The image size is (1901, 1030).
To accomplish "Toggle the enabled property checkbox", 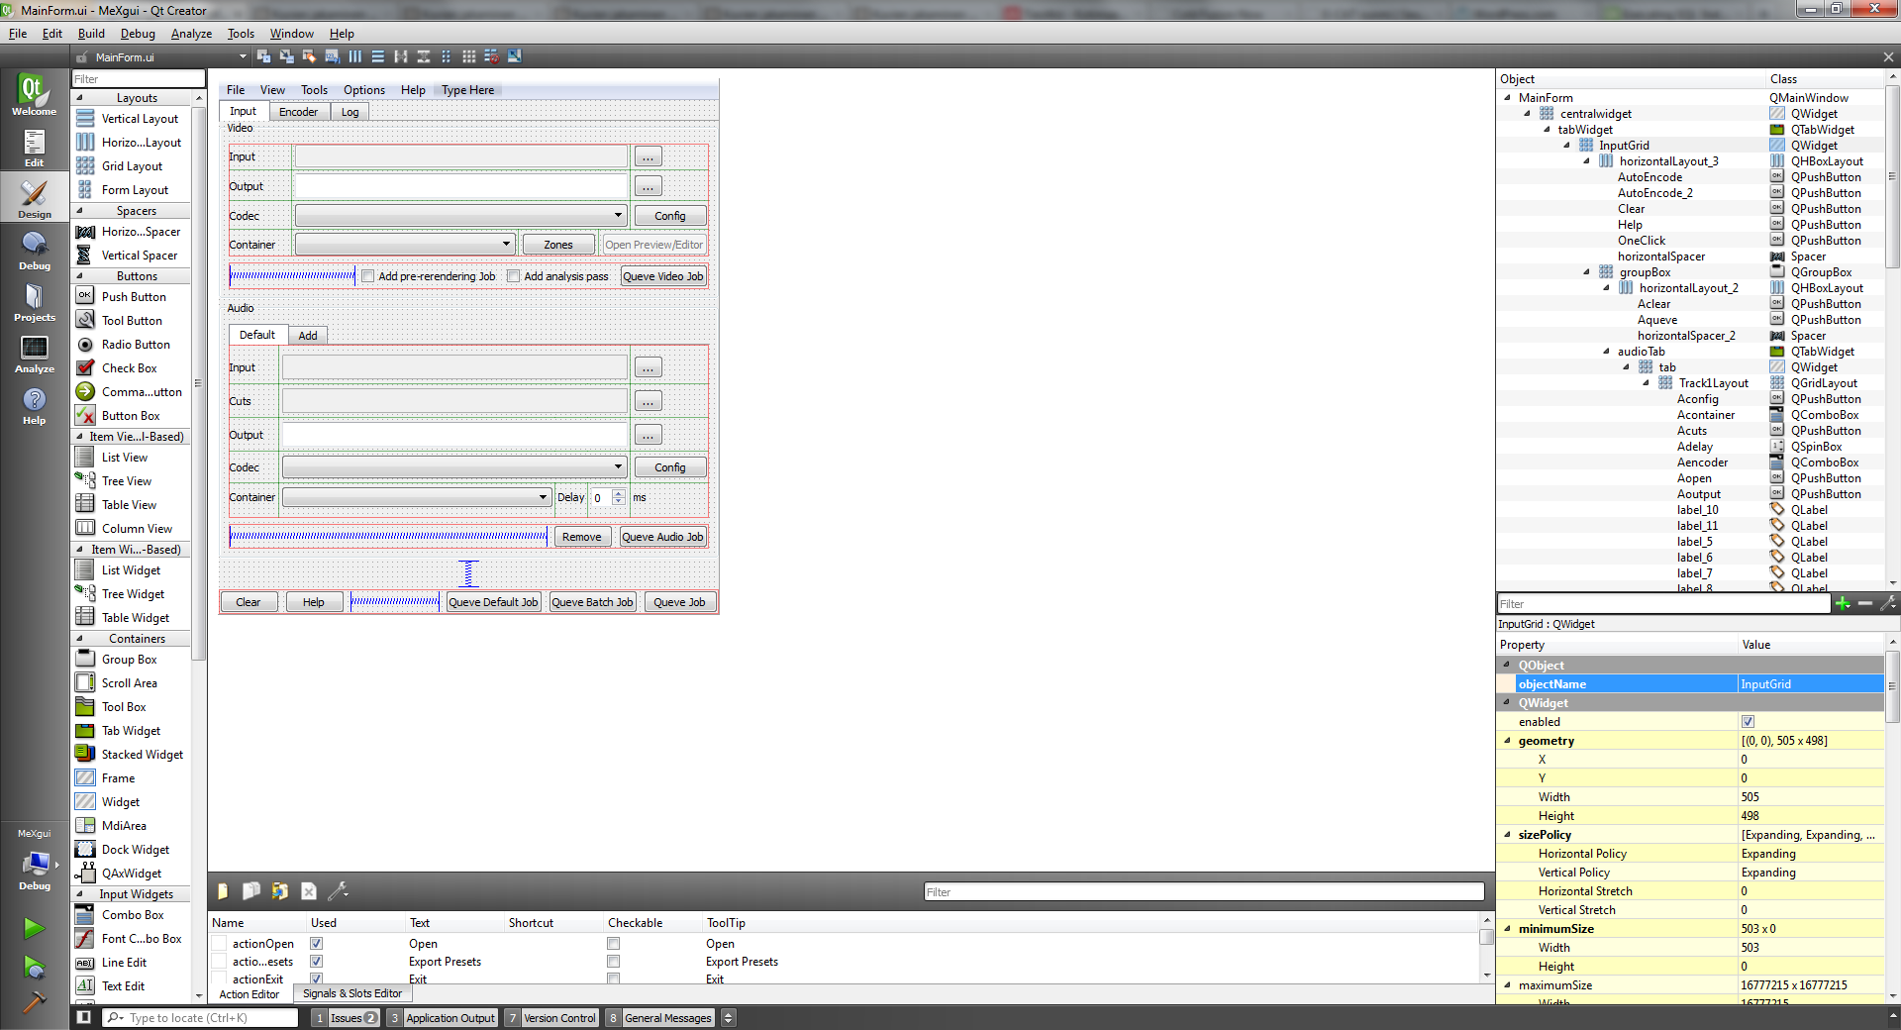I will pyautogui.click(x=1748, y=722).
